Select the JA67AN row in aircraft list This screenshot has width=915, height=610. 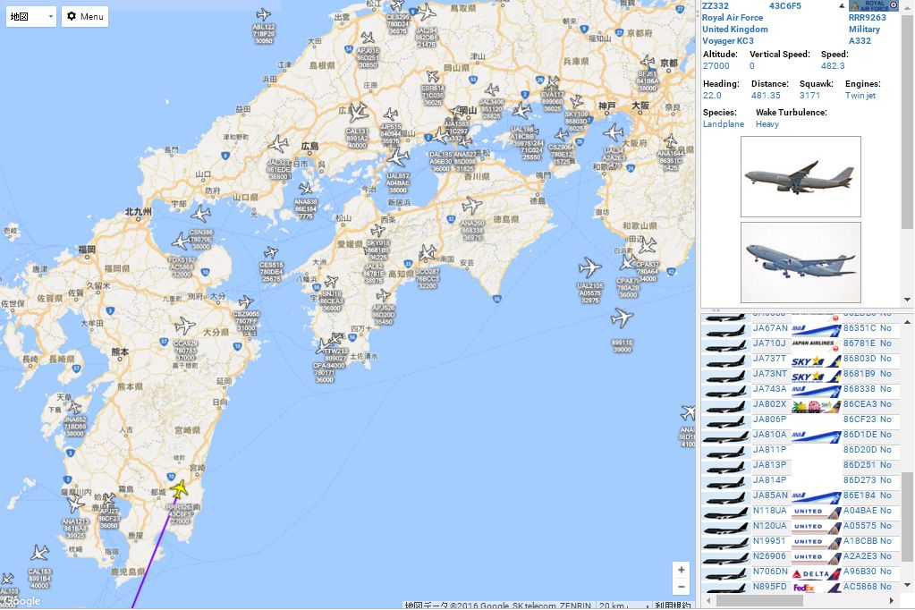pyautogui.click(x=801, y=328)
